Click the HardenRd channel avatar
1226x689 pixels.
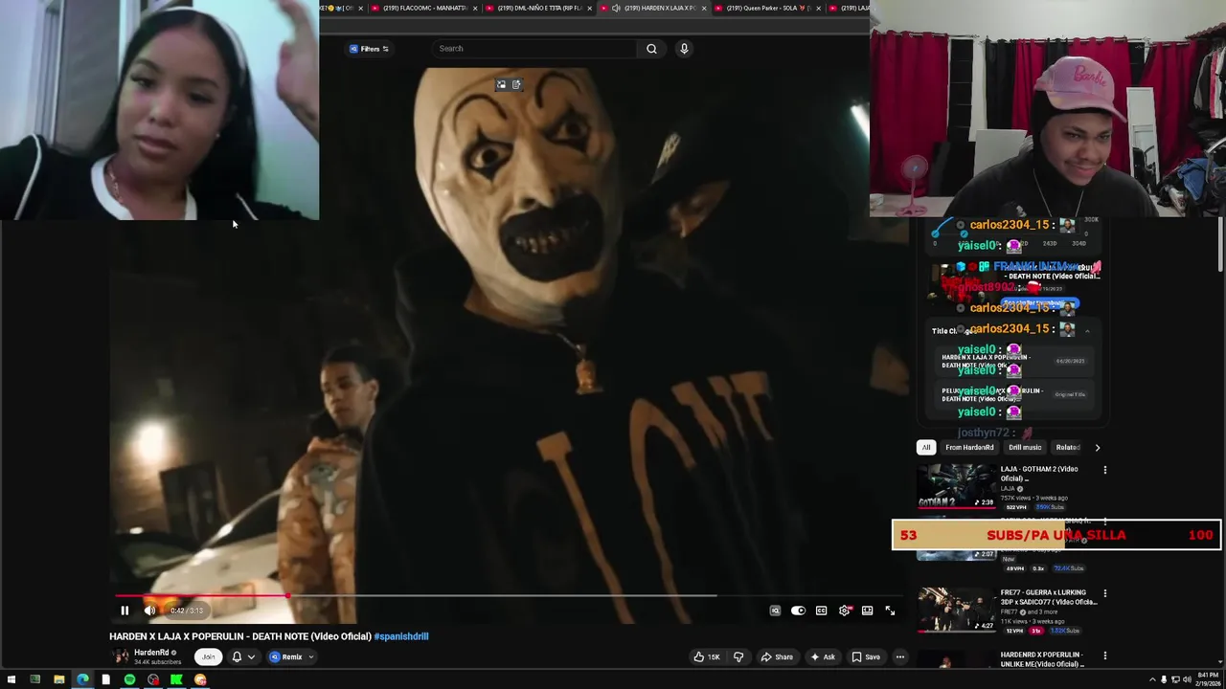click(x=120, y=656)
